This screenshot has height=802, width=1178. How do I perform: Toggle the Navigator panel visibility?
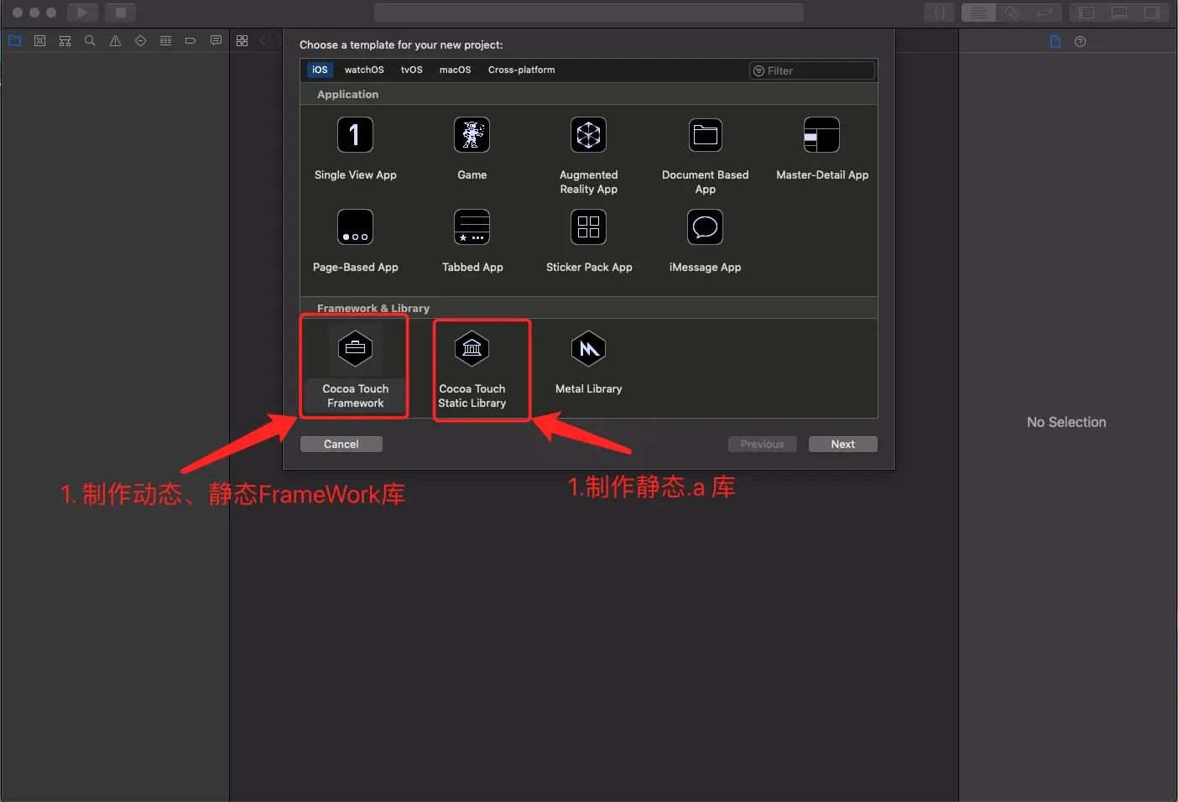[1087, 13]
